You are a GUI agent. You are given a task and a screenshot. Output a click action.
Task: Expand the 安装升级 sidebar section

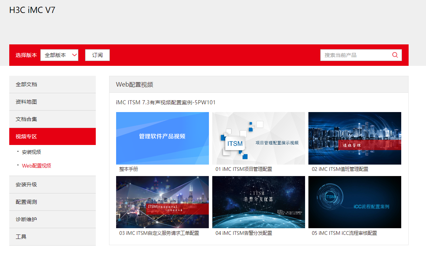point(52,185)
